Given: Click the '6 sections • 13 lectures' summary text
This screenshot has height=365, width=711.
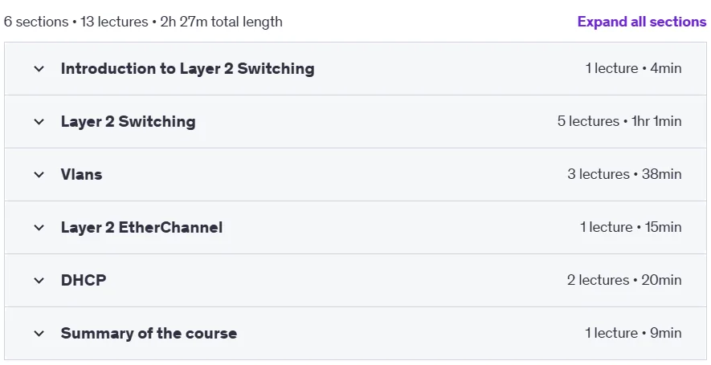Looking at the screenshot, I should click(x=76, y=22).
